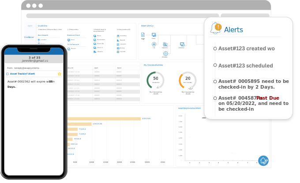
Task: Open the Asset# 0005895 check-in alert
Action: click(253, 84)
